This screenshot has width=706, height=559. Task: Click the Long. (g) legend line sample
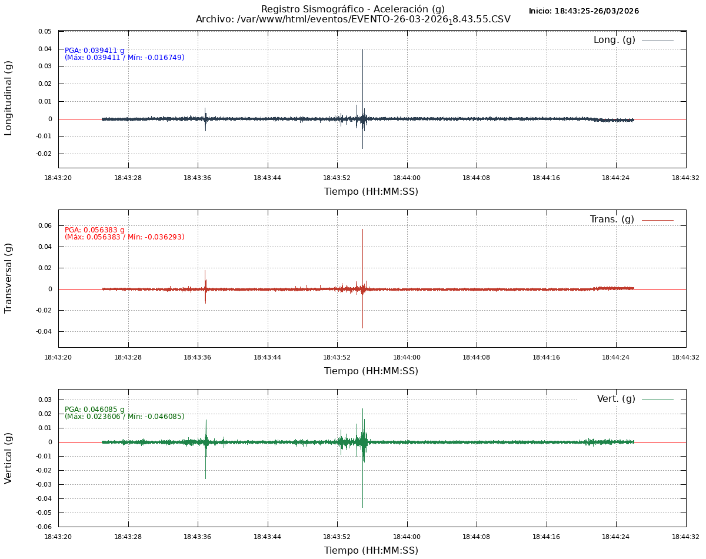coord(657,41)
